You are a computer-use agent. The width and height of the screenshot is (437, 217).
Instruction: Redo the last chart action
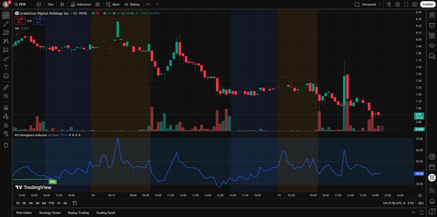(157, 4)
